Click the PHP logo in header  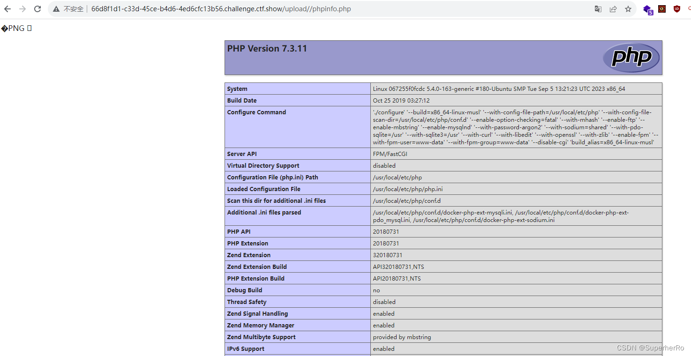click(631, 58)
